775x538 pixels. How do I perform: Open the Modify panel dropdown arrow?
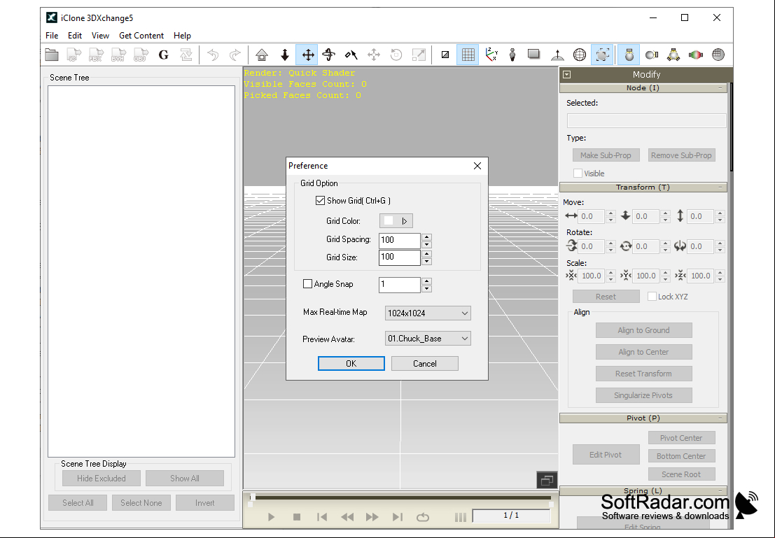click(x=567, y=75)
